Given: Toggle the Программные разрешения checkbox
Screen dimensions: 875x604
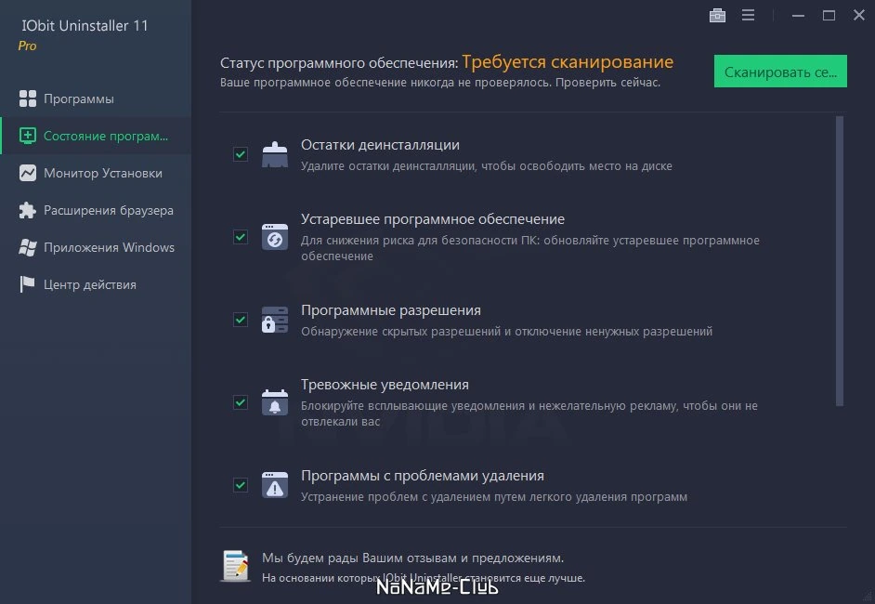Looking at the screenshot, I should [241, 320].
